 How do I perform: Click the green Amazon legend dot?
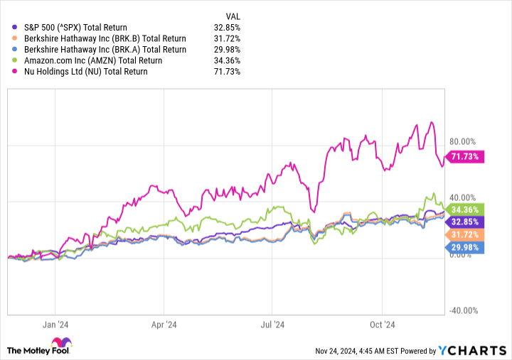(14, 60)
